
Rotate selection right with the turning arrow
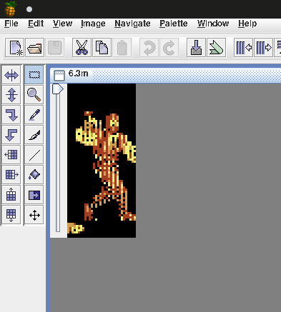[x=11, y=115]
